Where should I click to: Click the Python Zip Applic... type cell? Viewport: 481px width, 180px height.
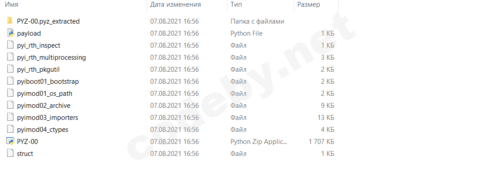(x=259, y=141)
